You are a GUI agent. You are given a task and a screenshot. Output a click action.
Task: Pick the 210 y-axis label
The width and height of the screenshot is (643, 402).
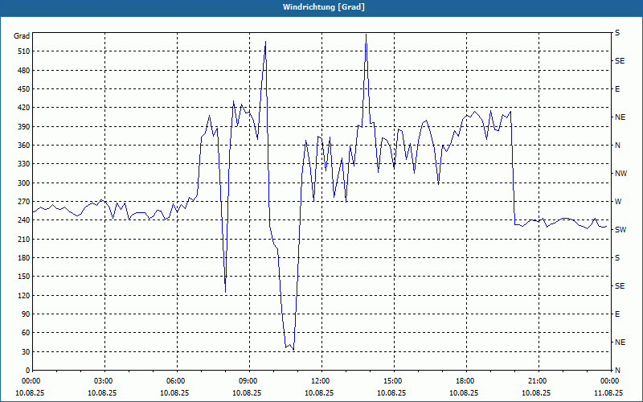[x=25, y=239]
